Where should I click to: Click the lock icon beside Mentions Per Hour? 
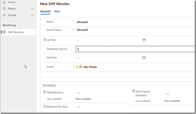point(45,106)
